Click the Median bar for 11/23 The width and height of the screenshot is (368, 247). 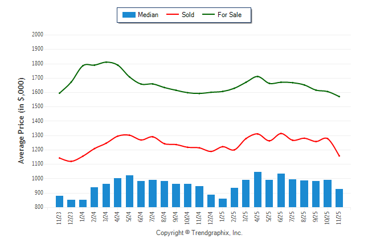pyautogui.click(x=59, y=201)
